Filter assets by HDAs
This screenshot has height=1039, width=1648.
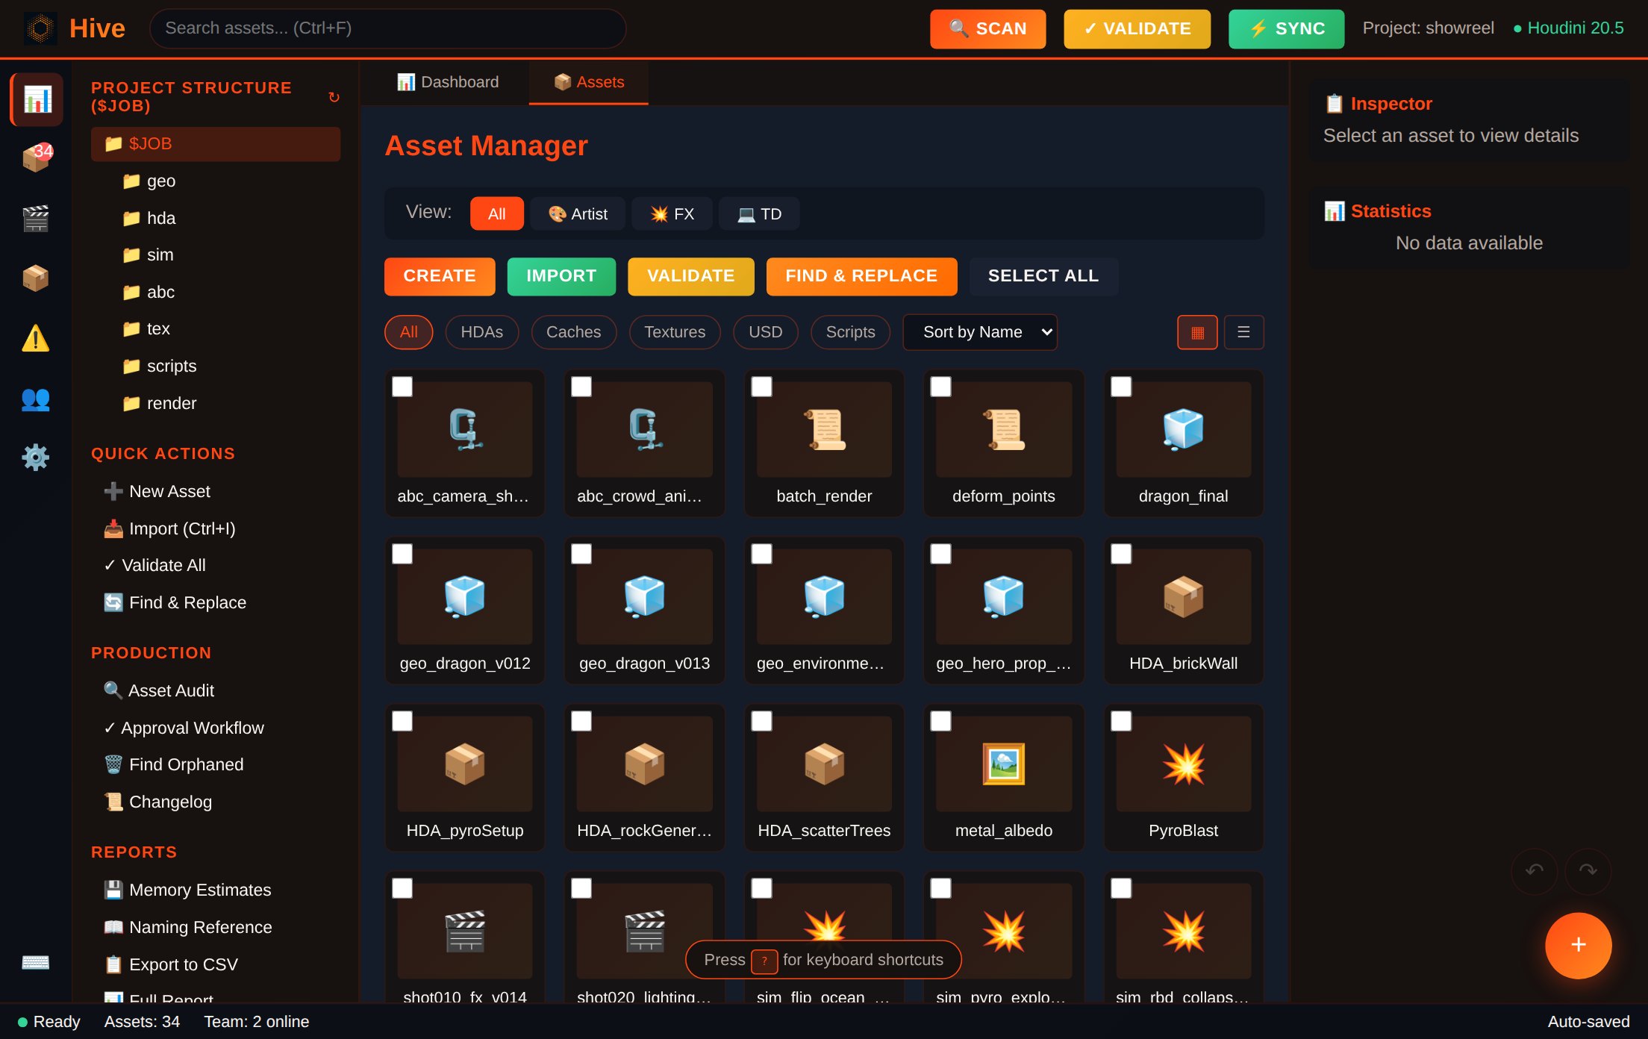point(482,332)
